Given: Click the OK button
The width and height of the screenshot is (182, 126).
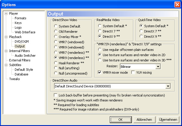Looking at the screenshot, I should [x=120, y=120].
